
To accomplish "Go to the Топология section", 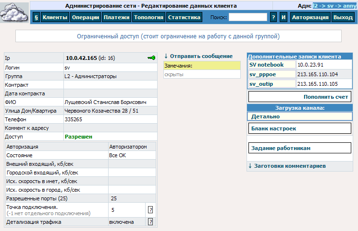I will click(x=148, y=17).
